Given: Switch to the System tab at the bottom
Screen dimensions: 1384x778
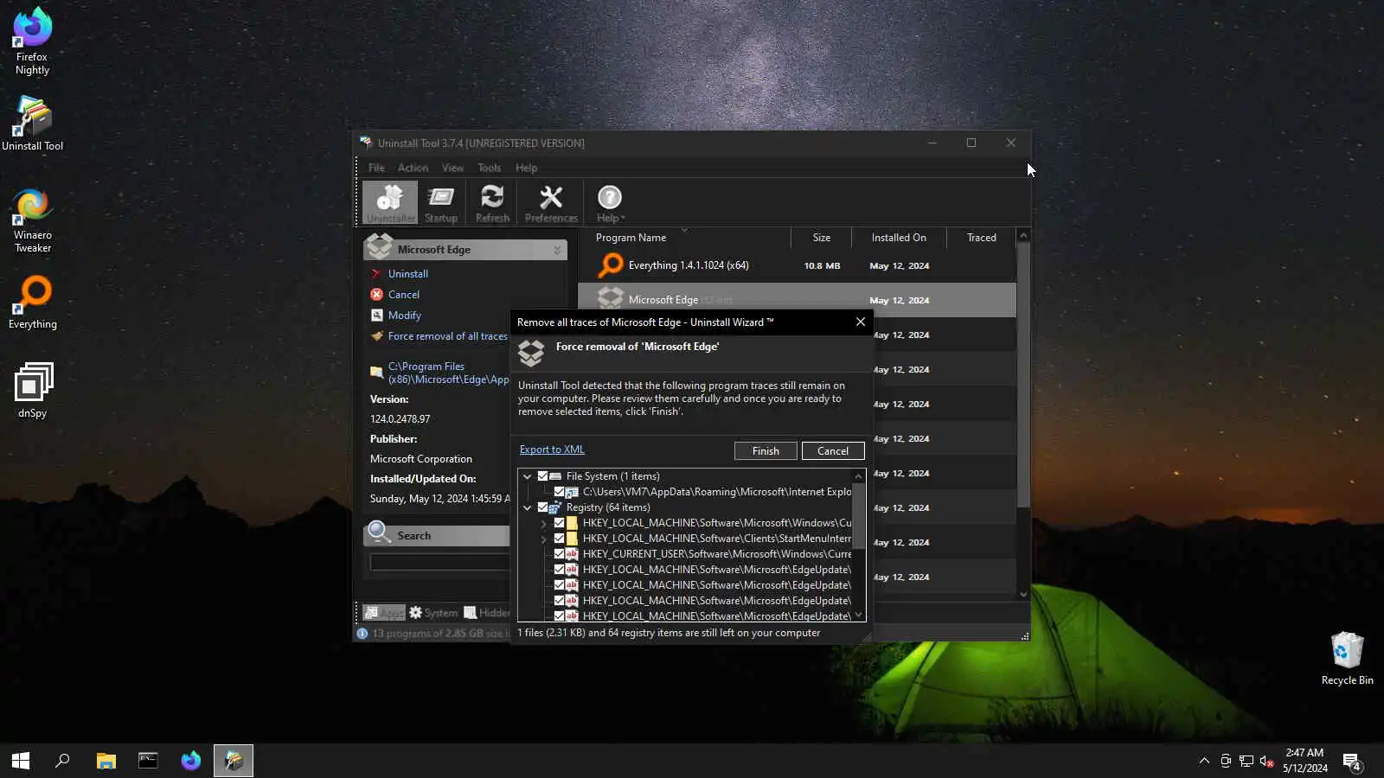Looking at the screenshot, I should coord(433,612).
